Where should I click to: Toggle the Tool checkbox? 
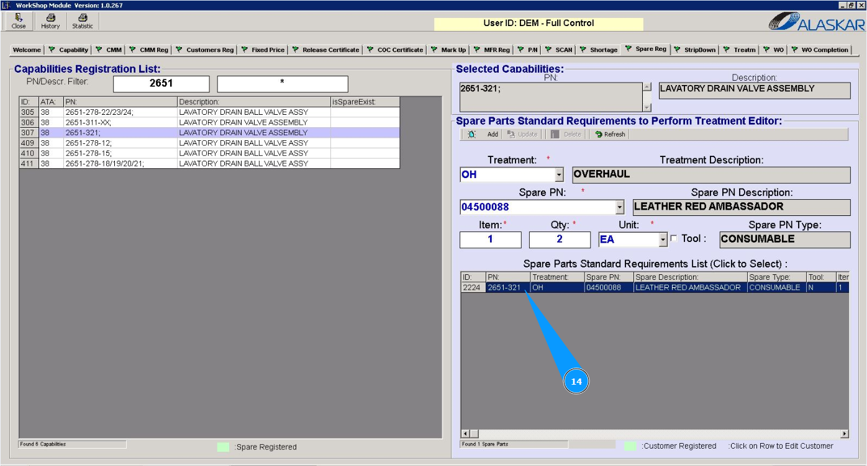pyautogui.click(x=674, y=239)
